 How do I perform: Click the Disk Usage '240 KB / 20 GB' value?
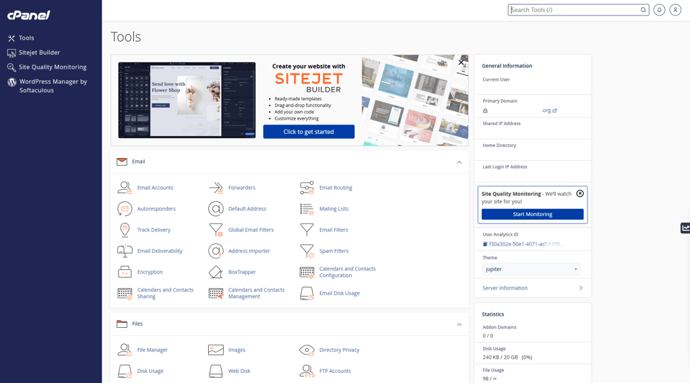pos(501,357)
